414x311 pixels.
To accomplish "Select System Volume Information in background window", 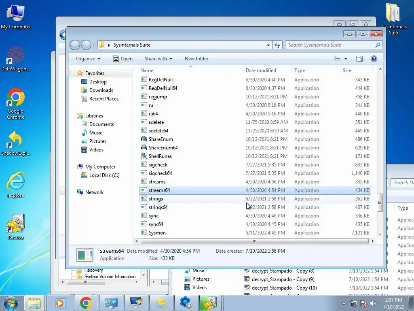I will (x=110, y=276).
